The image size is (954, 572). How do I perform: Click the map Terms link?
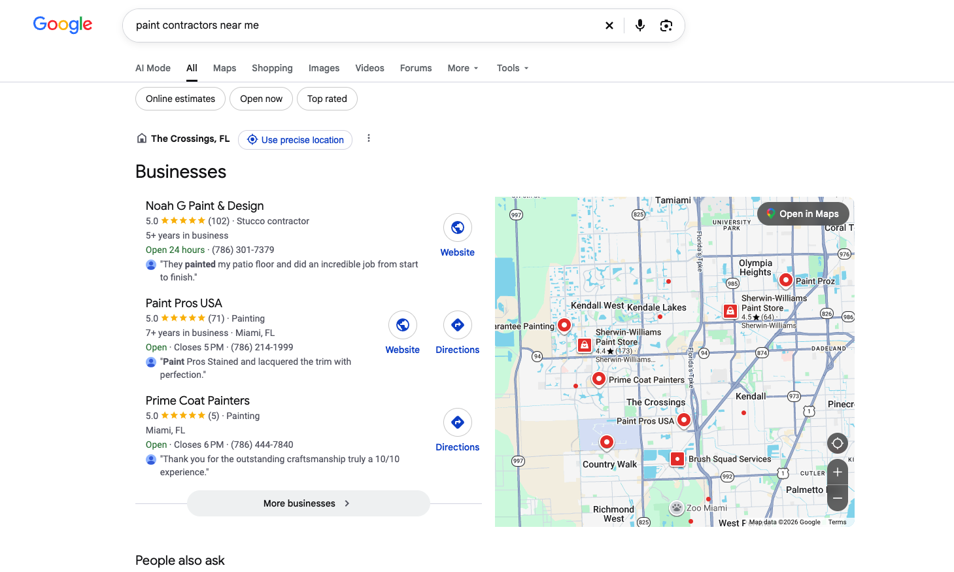point(837,522)
